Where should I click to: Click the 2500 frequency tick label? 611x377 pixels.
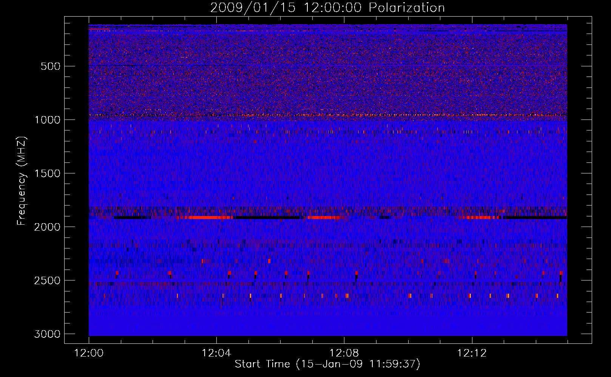point(47,280)
